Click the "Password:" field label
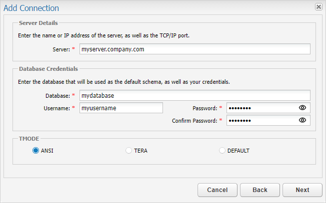The width and height of the screenshot is (326, 203). [204, 108]
